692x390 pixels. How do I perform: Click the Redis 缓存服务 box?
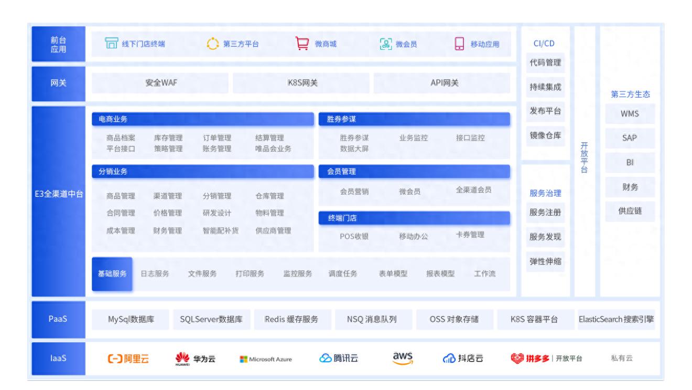(x=291, y=319)
